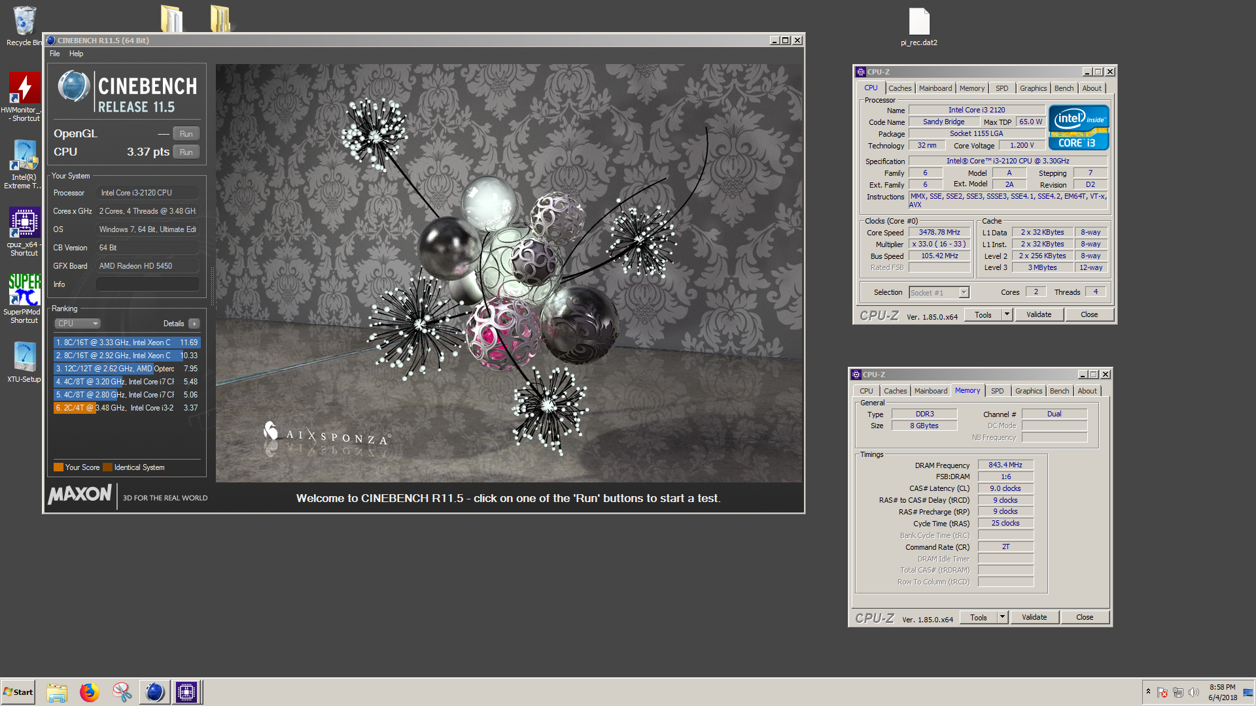
Task: Open SPD tab in upper CPU-Z
Action: pos(1002,88)
